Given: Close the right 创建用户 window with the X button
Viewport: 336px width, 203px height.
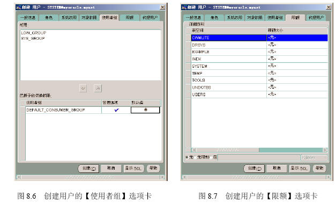Looking at the screenshot, I should pos(328,8).
